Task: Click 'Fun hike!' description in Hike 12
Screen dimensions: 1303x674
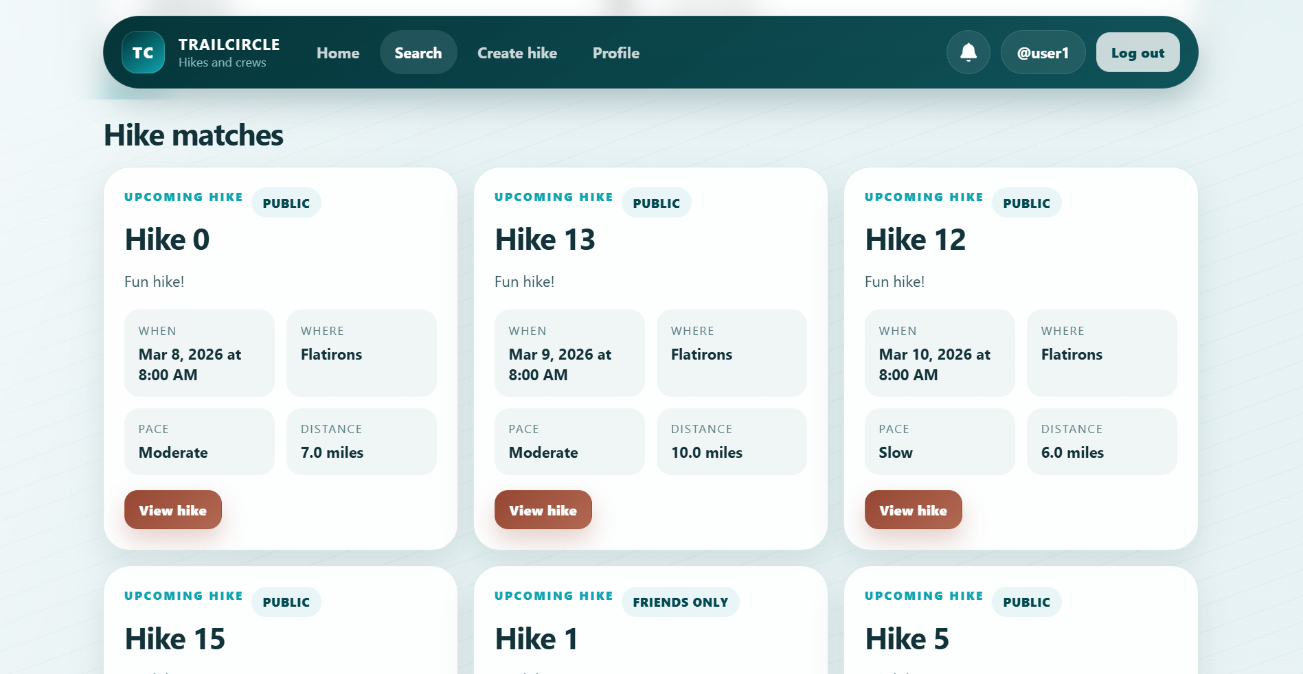Action: coord(895,281)
